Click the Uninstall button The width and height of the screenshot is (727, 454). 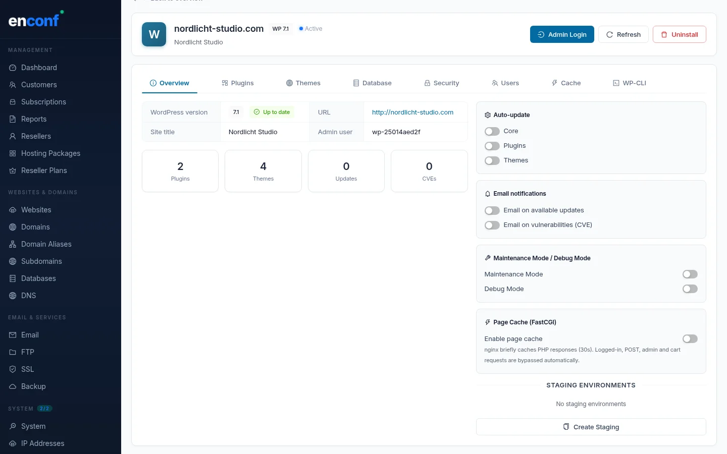(x=680, y=34)
